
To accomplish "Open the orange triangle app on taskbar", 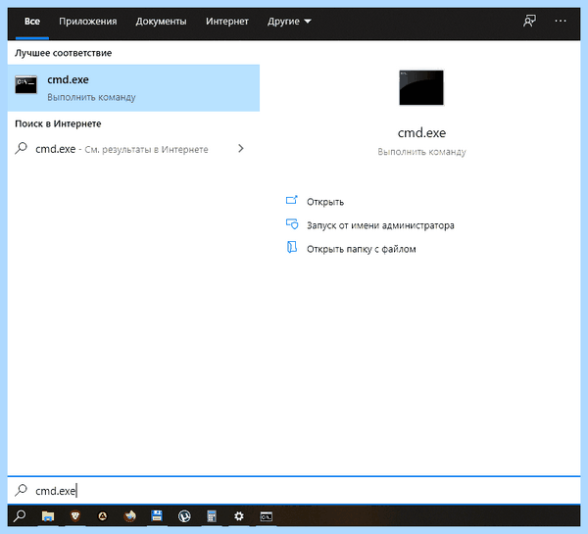I will pos(102,516).
